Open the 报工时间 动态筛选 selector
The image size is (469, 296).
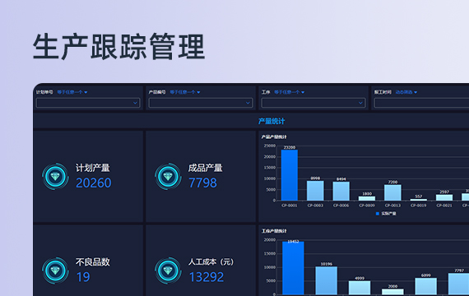pos(406,92)
